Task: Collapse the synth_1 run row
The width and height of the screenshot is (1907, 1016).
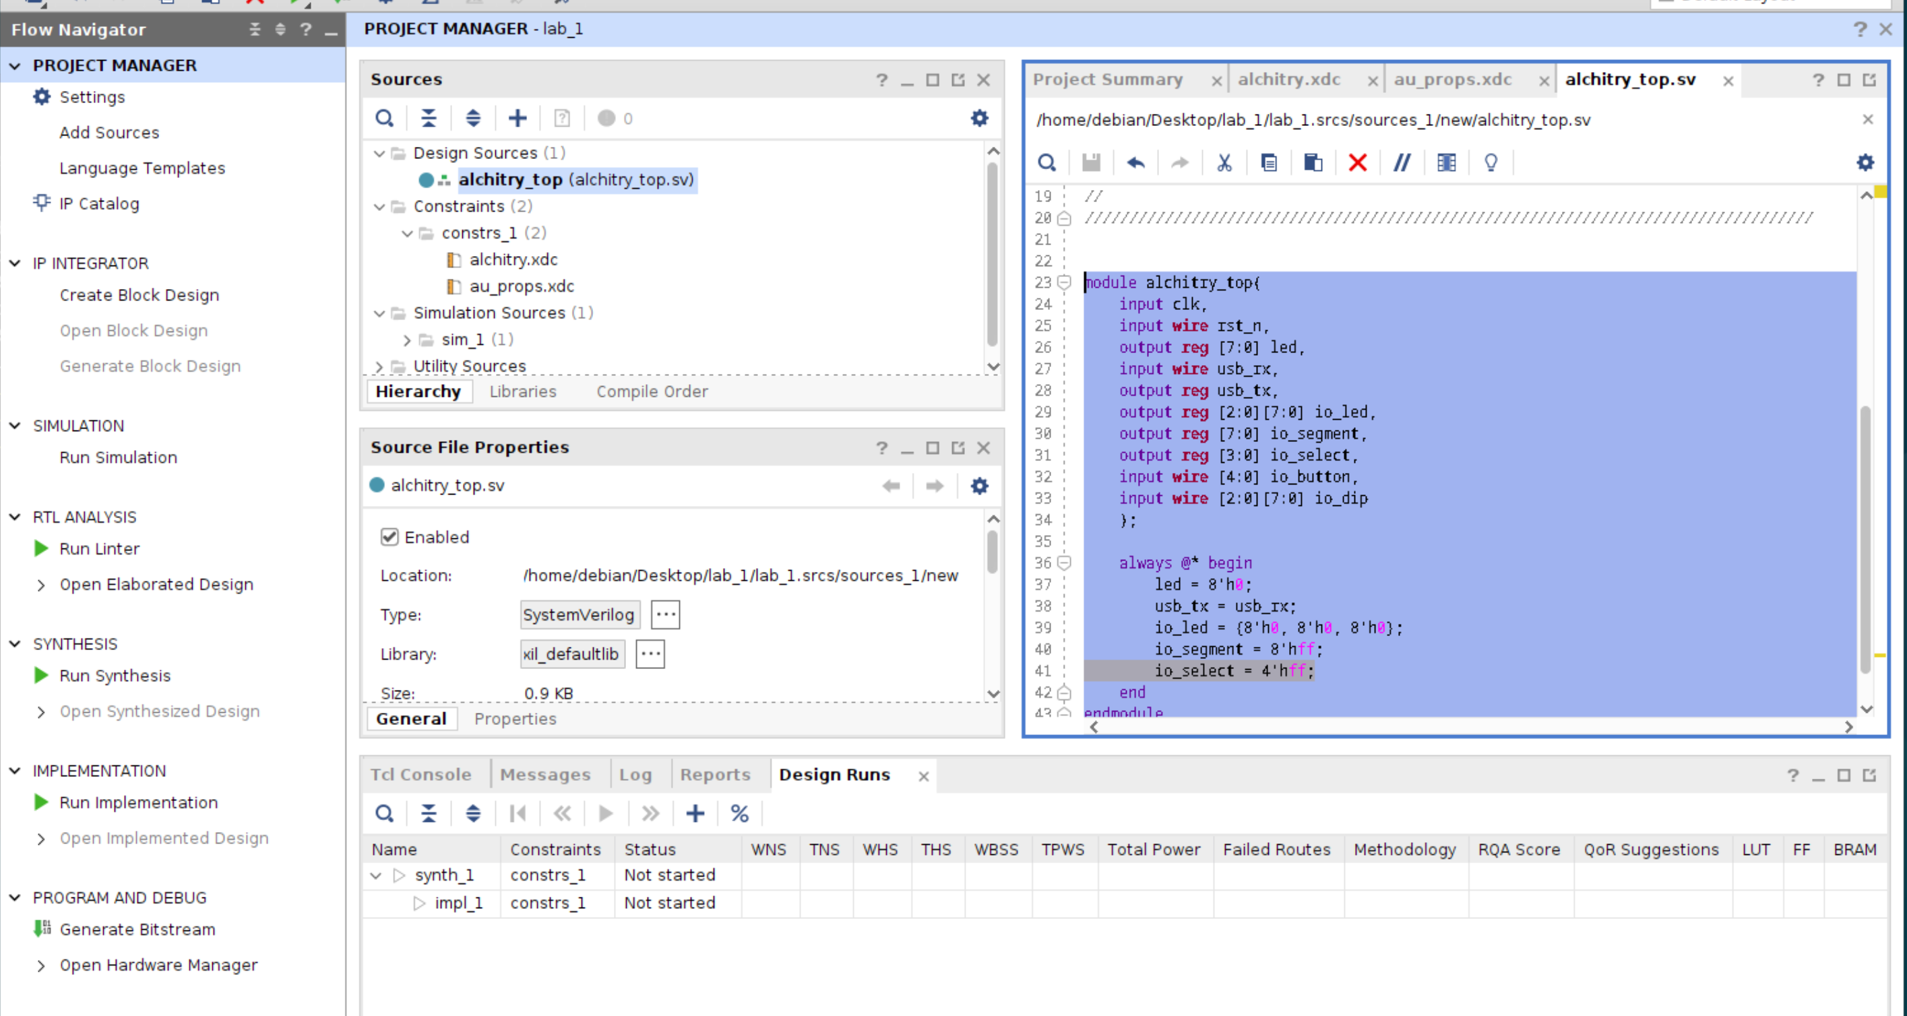Action: tap(376, 875)
